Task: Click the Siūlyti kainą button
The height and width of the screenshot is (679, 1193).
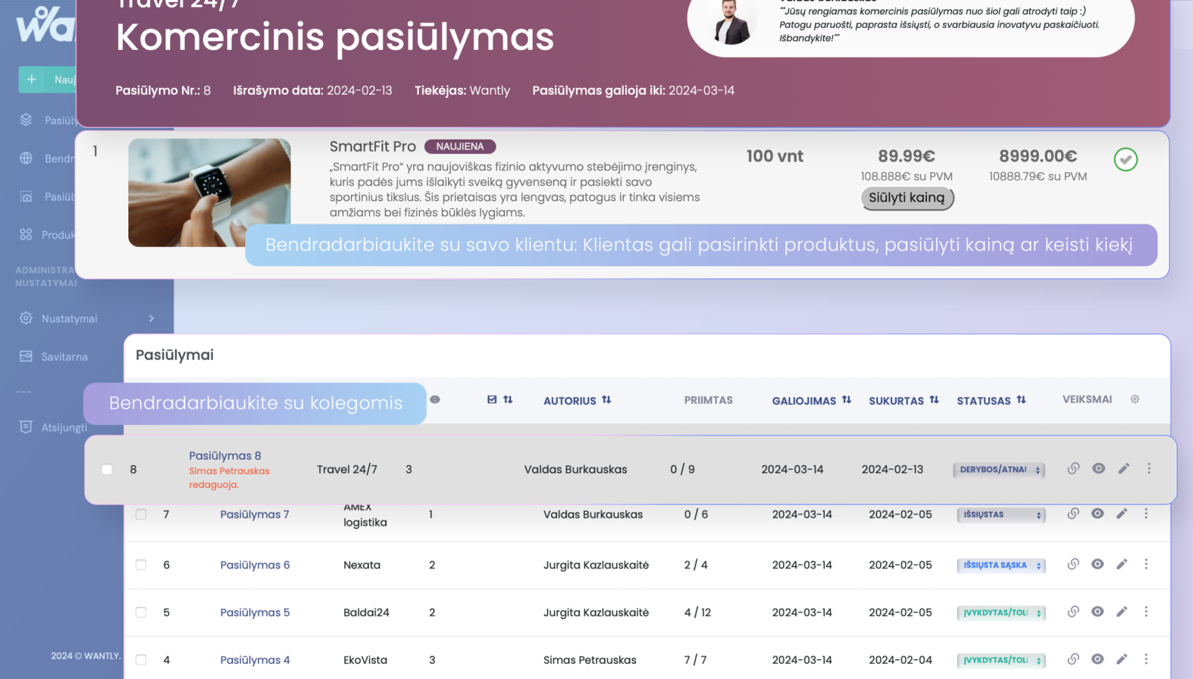Action: click(x=907, y=198)
